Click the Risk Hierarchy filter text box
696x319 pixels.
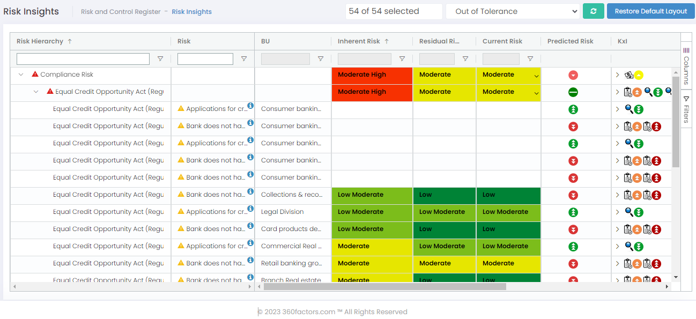[x=83, y=59]
